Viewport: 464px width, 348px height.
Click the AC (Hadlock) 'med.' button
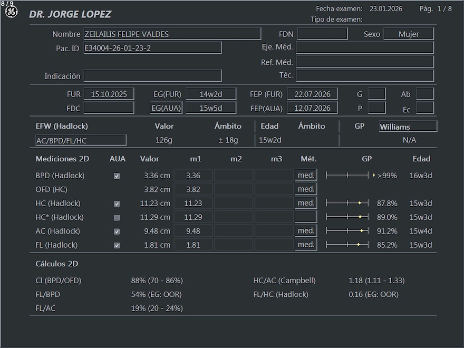[306, 231]
